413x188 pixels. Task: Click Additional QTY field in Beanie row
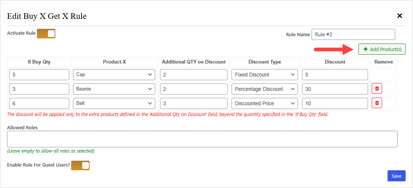pyautogui.click(x=194, y=89)
